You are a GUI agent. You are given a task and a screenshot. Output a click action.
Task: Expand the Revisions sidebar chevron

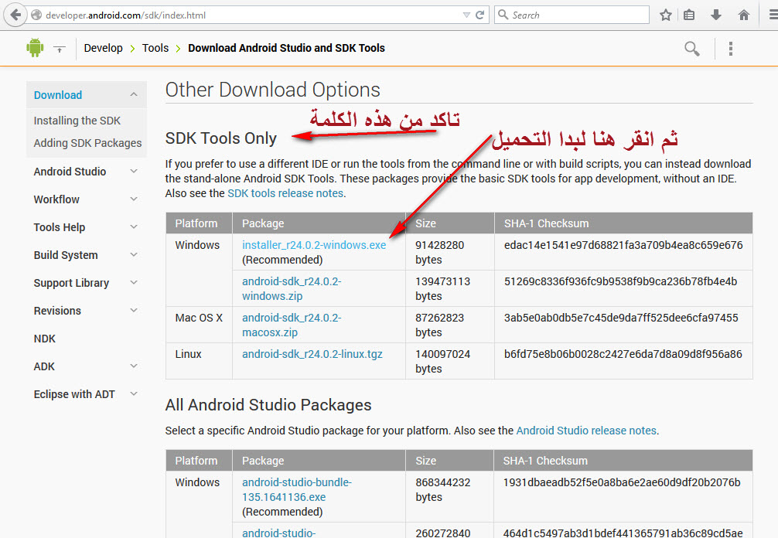tap(134, 310)
